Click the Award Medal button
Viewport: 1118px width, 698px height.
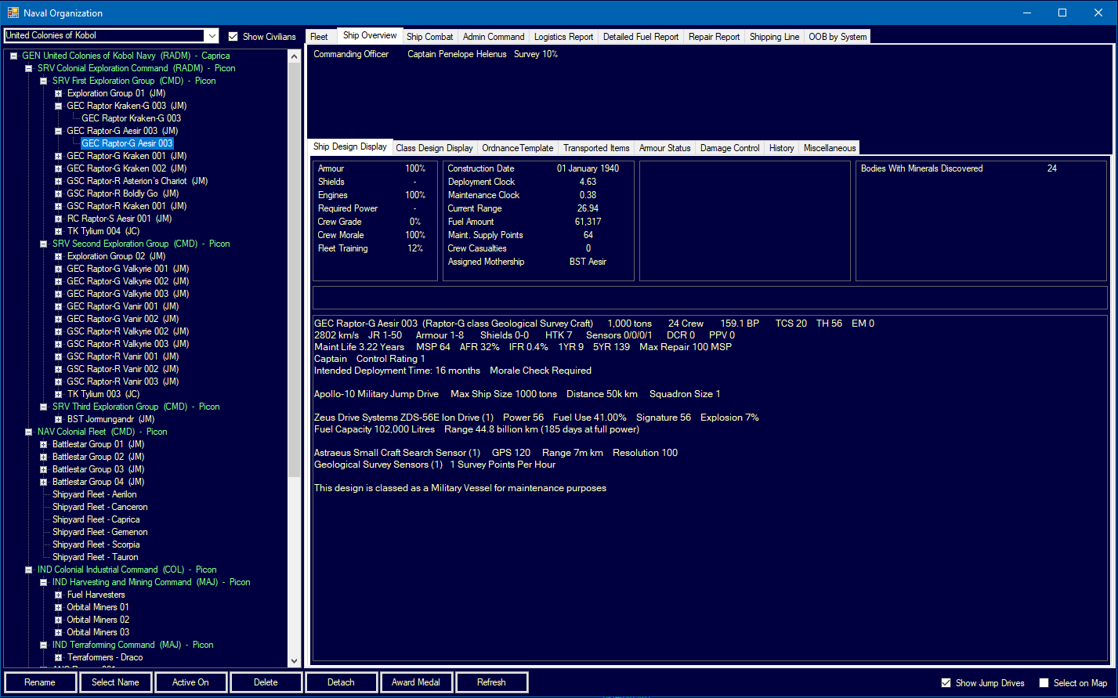tap(416, 682)
